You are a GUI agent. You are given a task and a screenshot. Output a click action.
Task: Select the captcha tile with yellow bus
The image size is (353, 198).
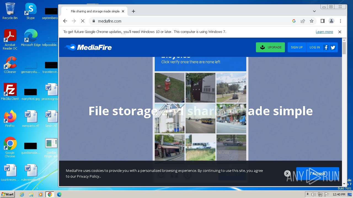[x=200, y=119]
